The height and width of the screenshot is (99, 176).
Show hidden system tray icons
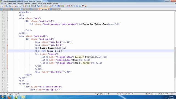pyautogui.click(x=166, y=97)
